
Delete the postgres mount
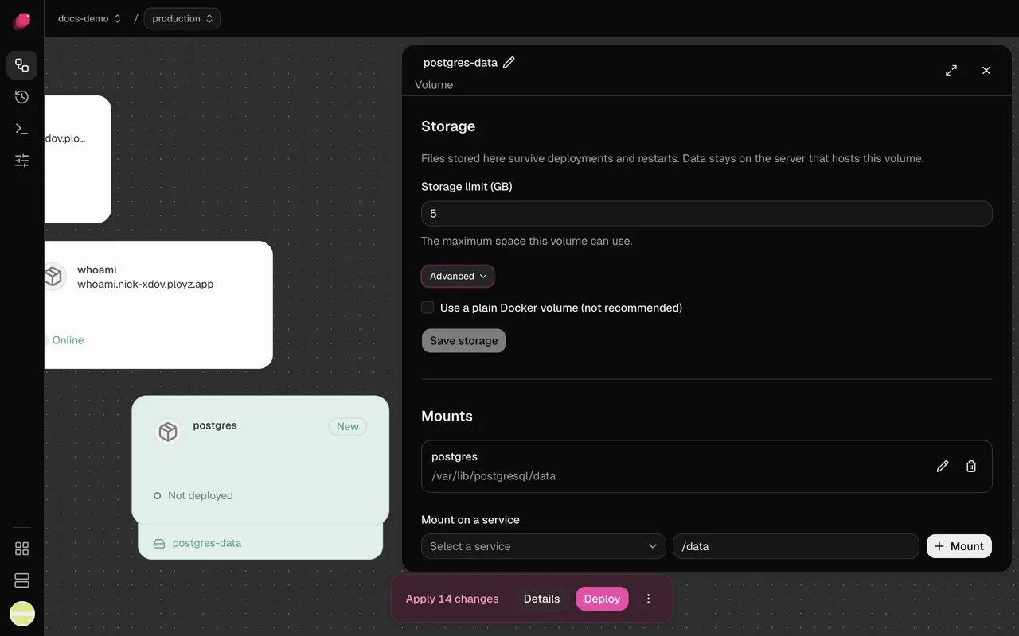coord(971,467)
